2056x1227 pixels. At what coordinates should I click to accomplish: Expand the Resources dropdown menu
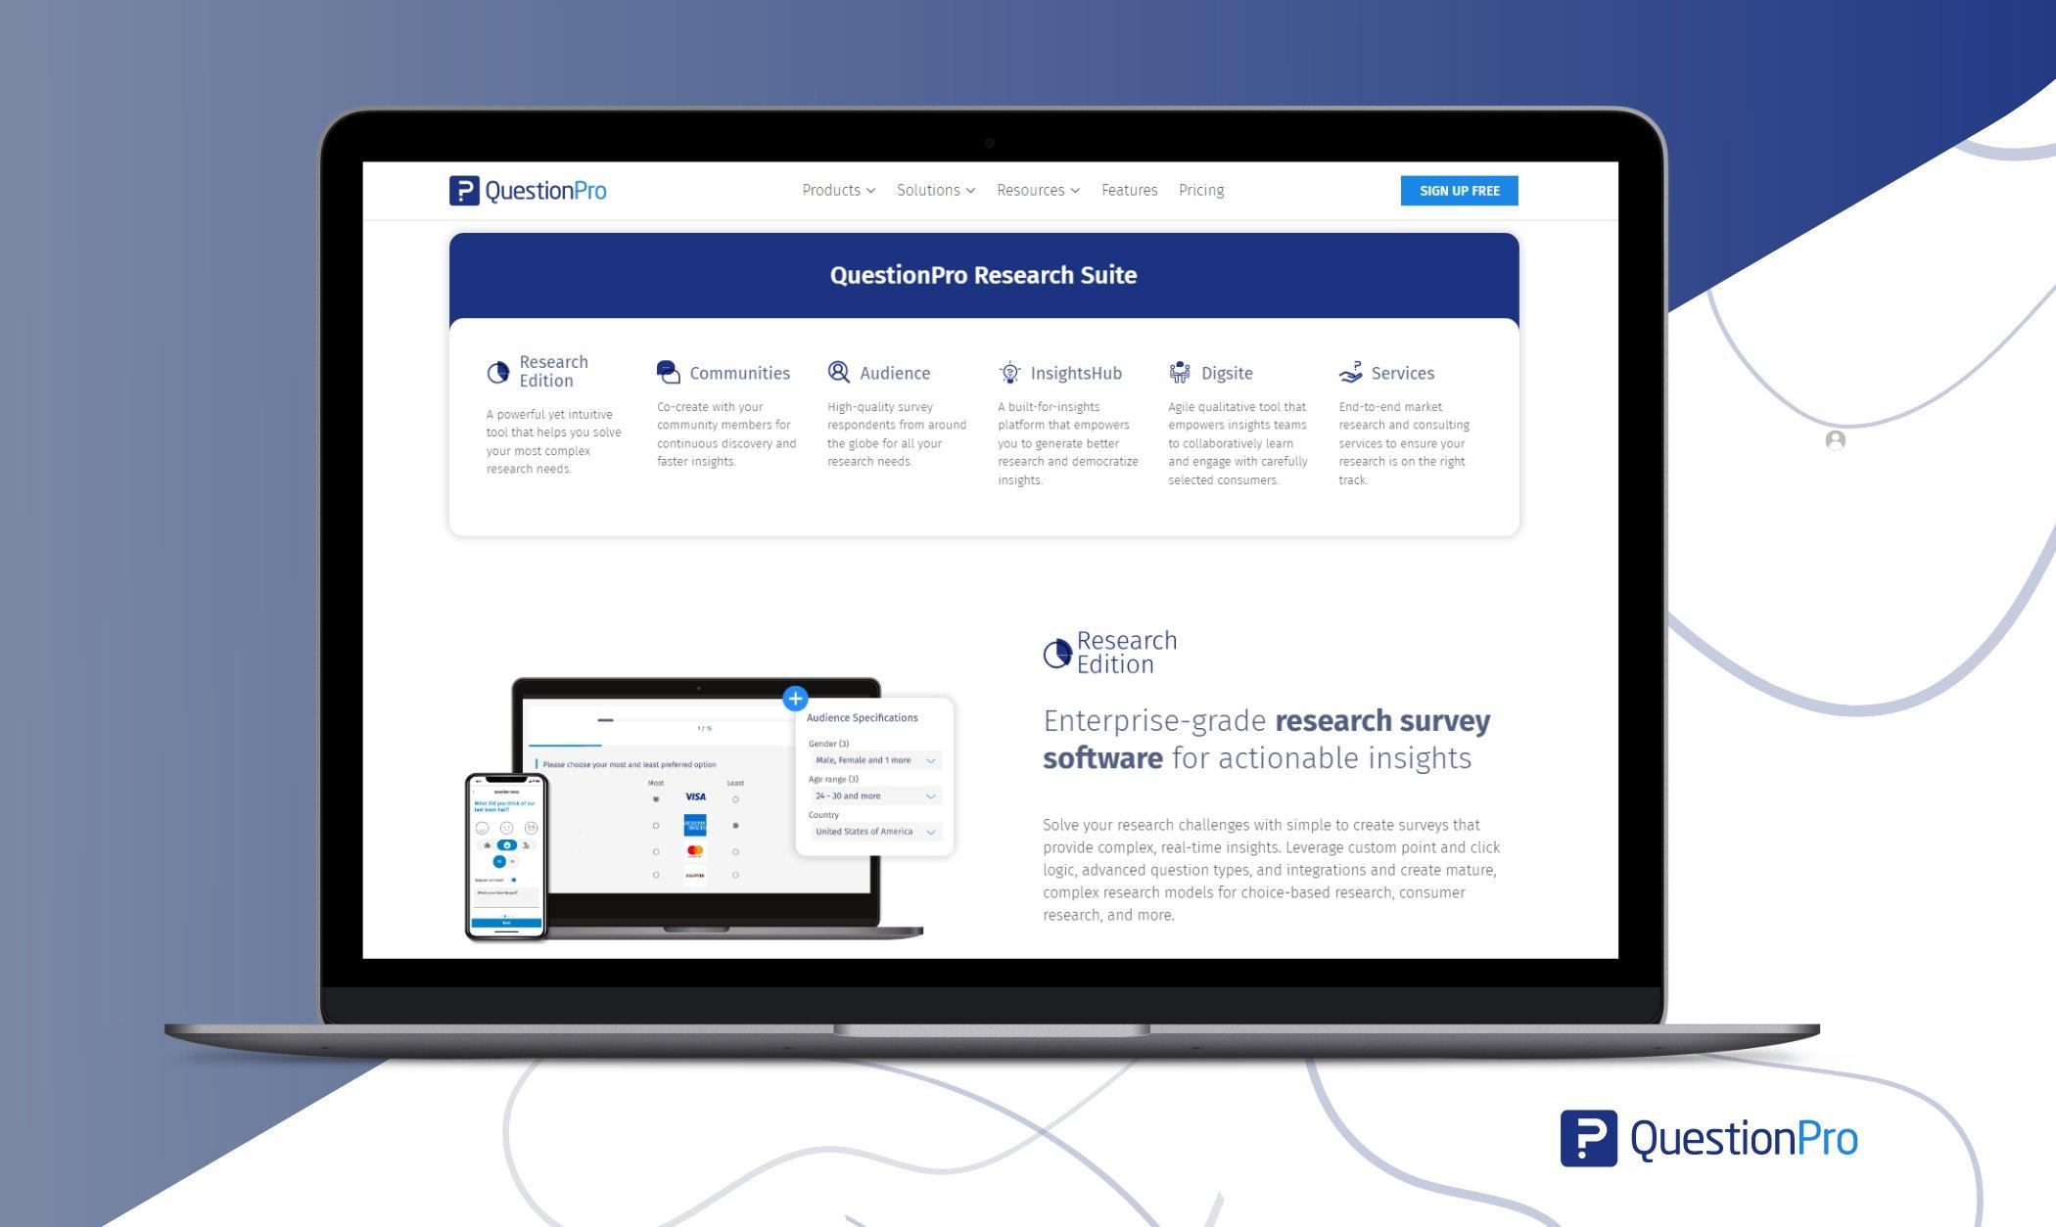pyautogui.click(x=1038, y=190)
